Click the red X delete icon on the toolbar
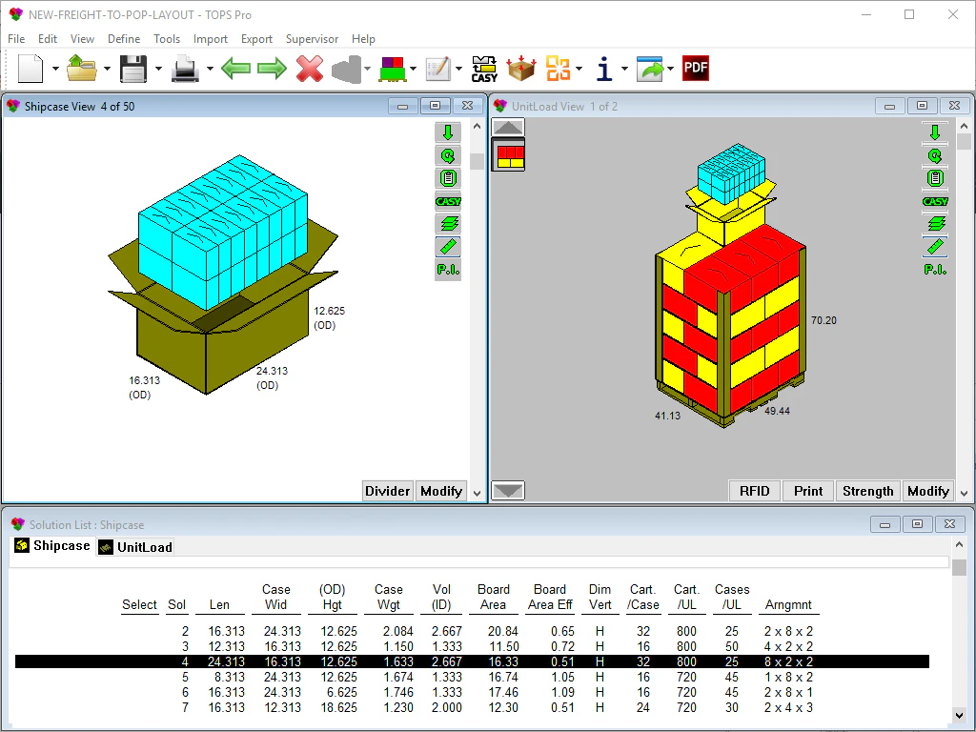Image resolution: width=976 pixels, height=732 pixels. 310,68
